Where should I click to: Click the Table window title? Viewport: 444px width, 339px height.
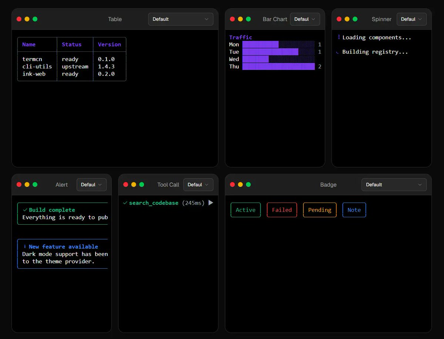pyautogui.click(x=115, y=19)
